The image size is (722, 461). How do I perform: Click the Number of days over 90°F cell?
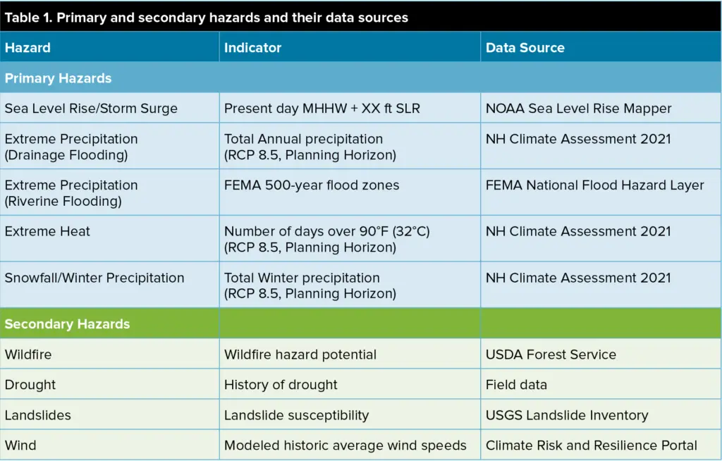click(350, 238)
